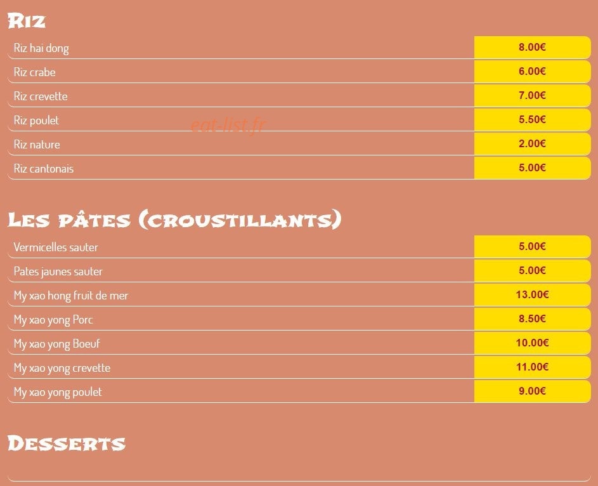
Task: Click the 10.00€ My xao yong Boeuf price
Action: 532,343
